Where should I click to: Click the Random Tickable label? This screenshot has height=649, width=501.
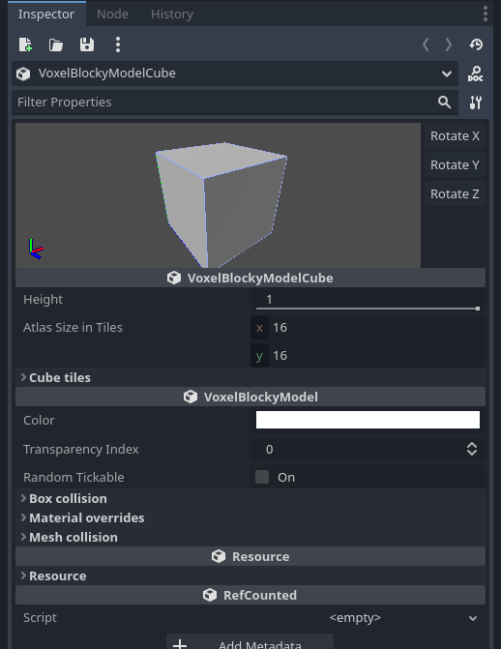pos(74,477)
